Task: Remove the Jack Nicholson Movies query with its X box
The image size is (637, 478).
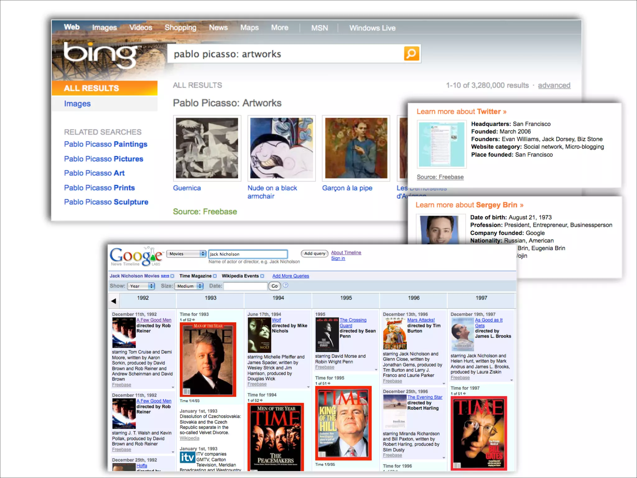Action: pyautogui.click(x=172, y=276)
